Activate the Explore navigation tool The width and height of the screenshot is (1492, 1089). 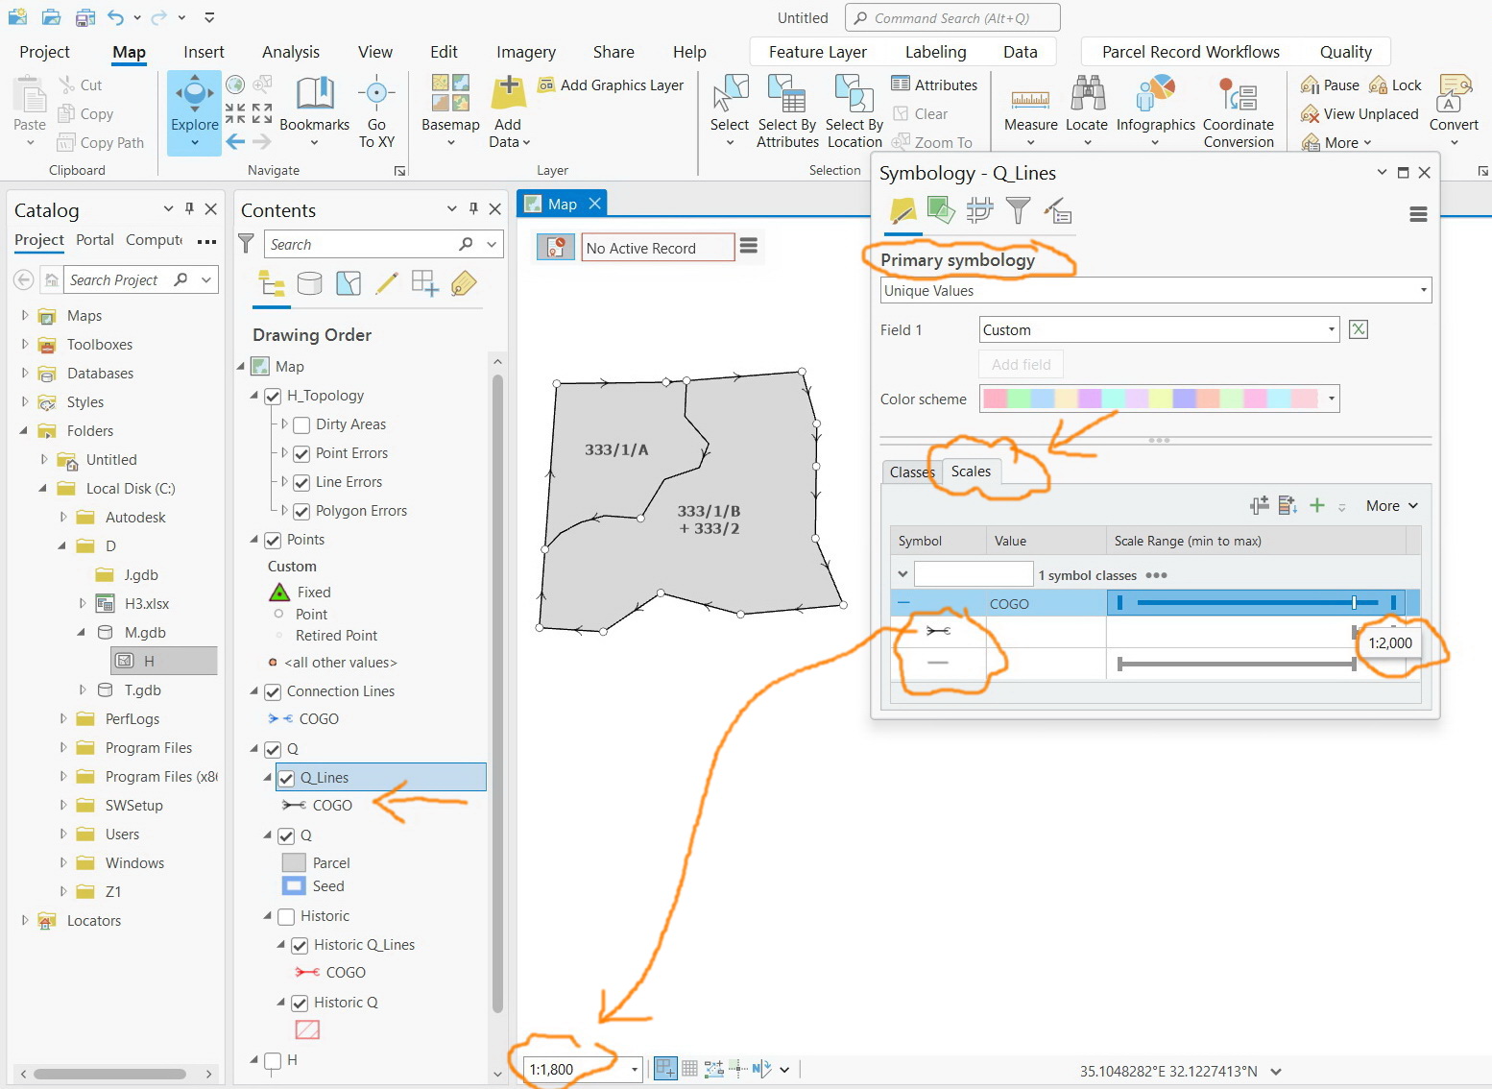pyautogui.click(x=193, y=112)
